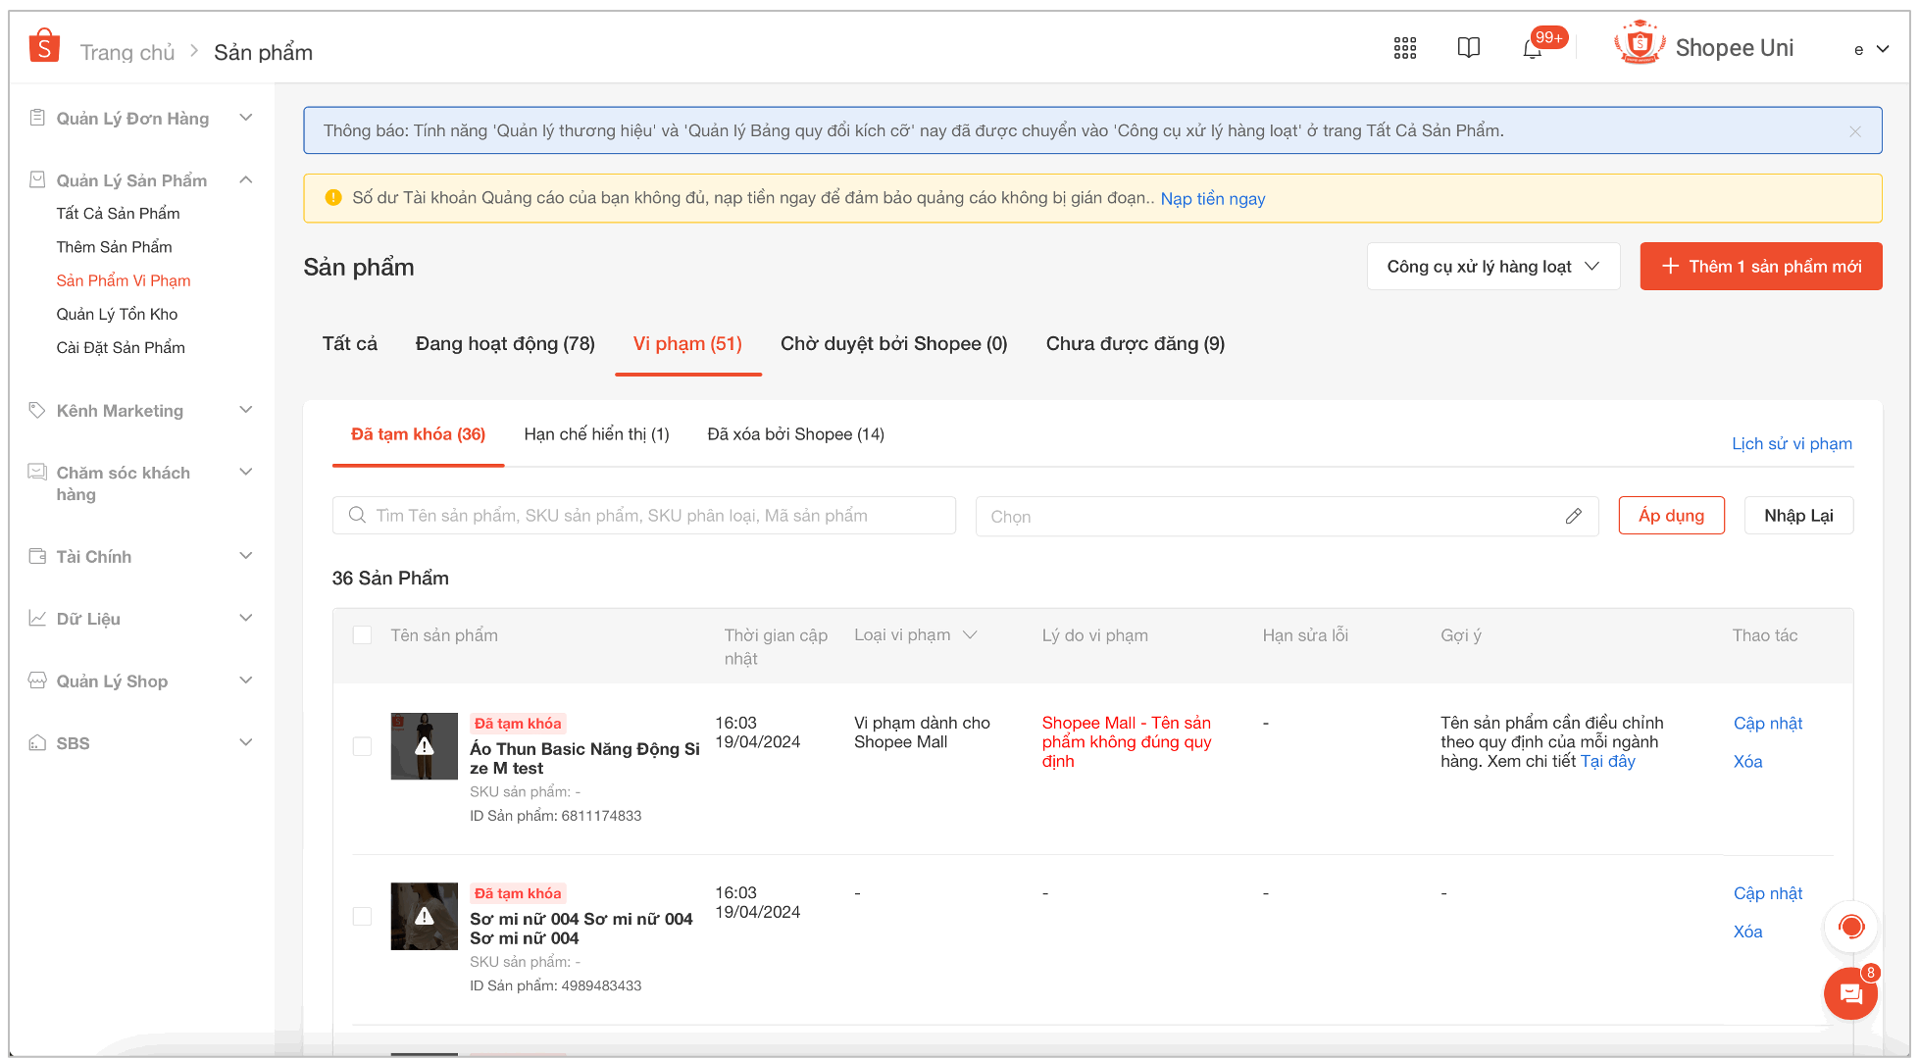
Task: Click the Shopee logo icon
Action: (x=44, y=46)
